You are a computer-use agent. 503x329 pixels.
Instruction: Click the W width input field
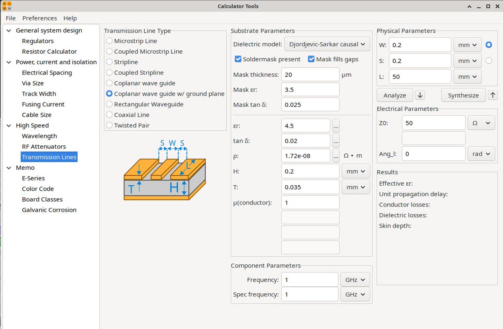coord(420,45)
